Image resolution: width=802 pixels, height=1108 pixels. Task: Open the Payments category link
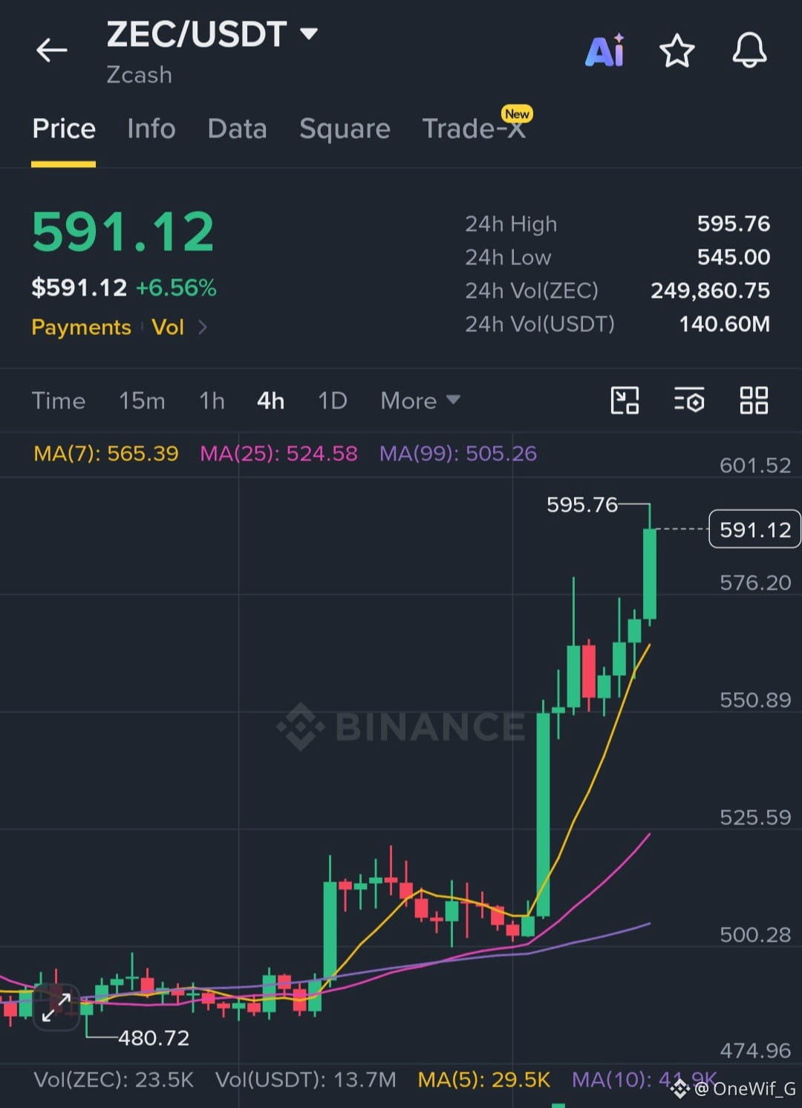point(81,327)
